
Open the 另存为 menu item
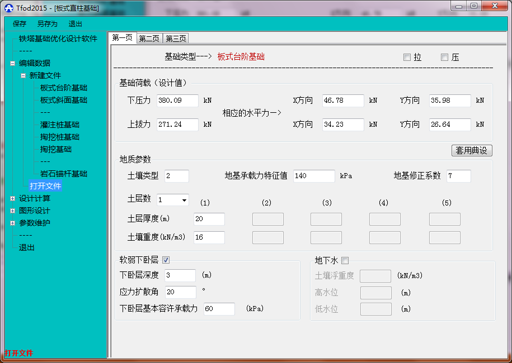pos(48,24)
